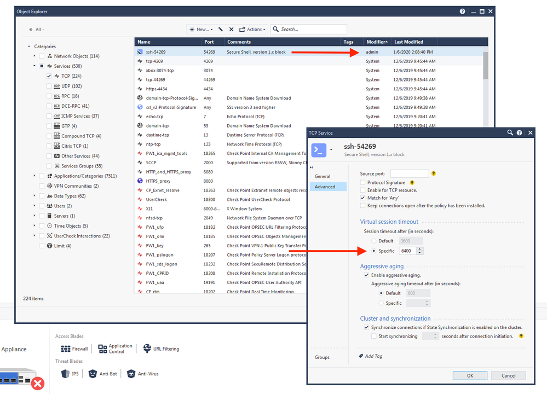Click the Start synchronizing hint bulb icon
Viewport: 547px width, 394px height.
tap(521, 336)
